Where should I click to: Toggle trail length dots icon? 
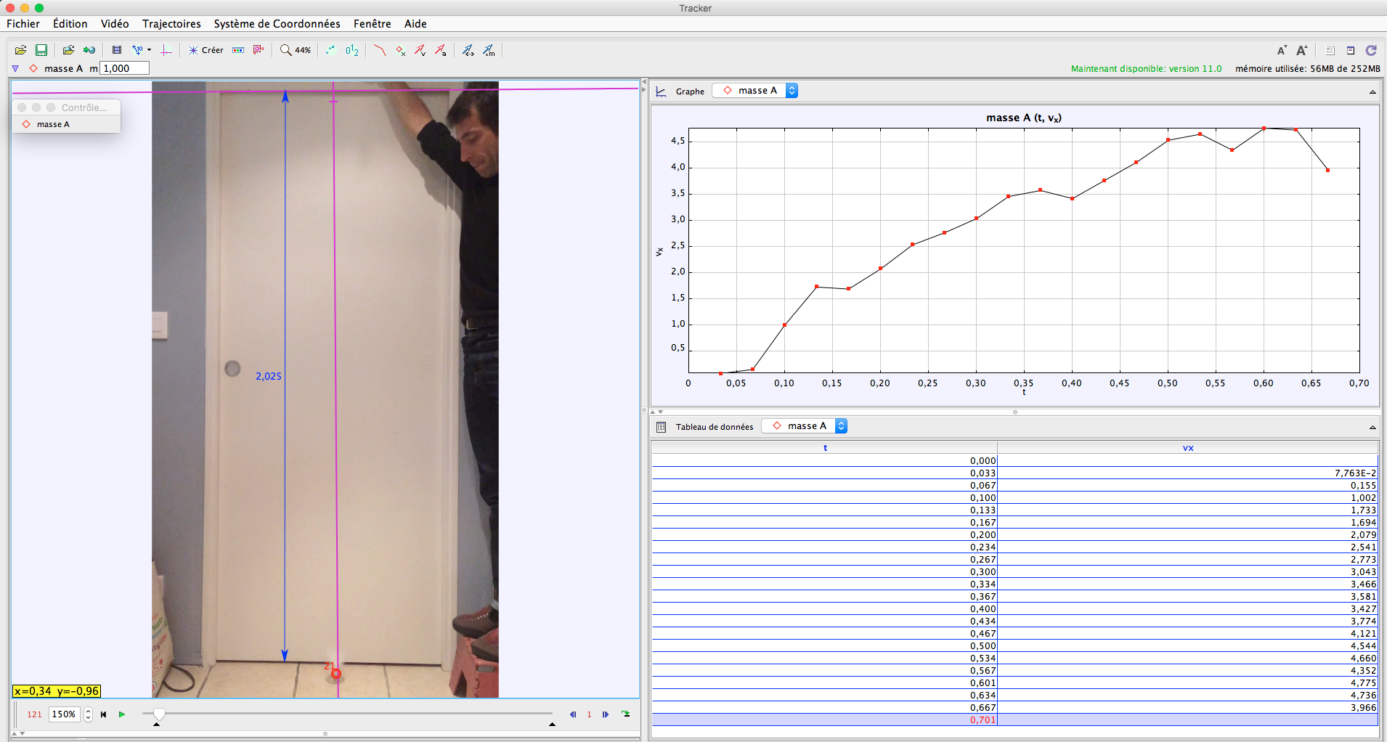coord(330,50)
